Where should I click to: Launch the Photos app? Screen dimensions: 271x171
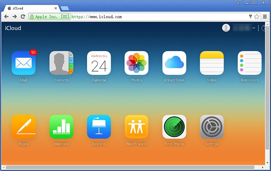tap(136, 63)
